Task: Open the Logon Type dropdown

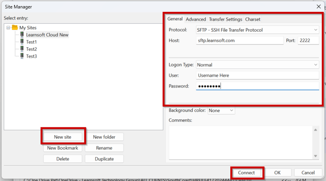Action: [257, 65]
